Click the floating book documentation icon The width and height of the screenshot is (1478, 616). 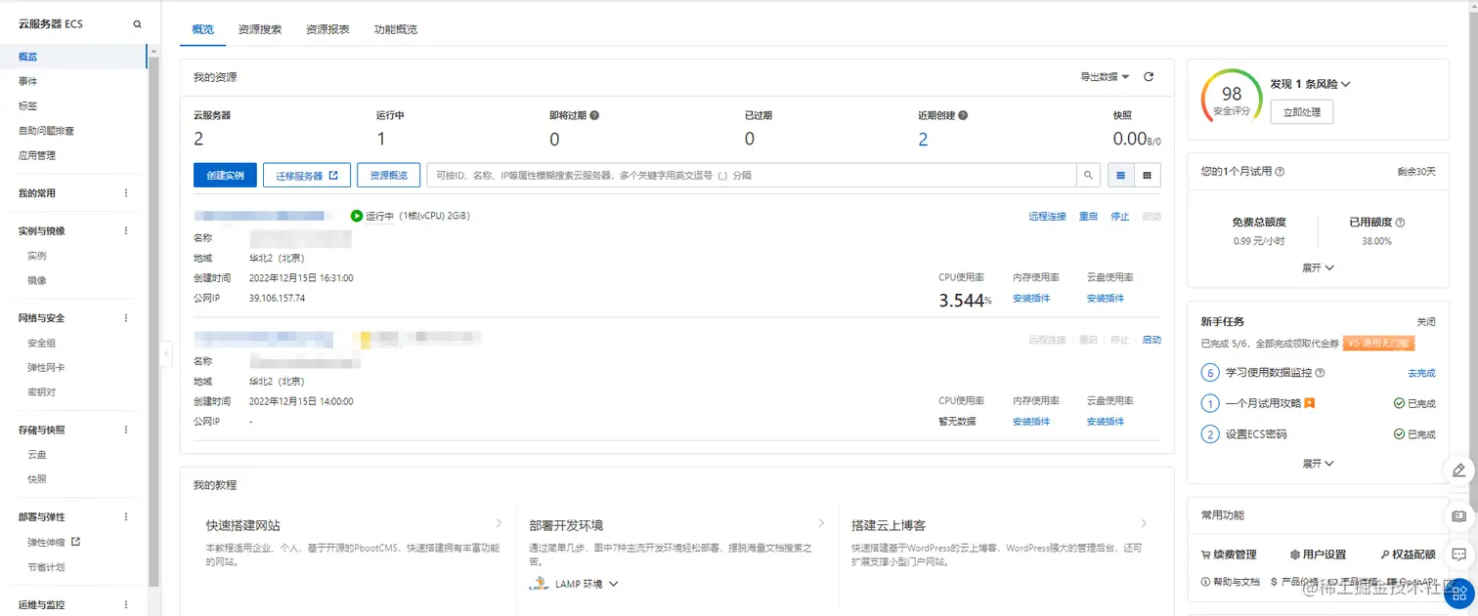[1458, 515]
